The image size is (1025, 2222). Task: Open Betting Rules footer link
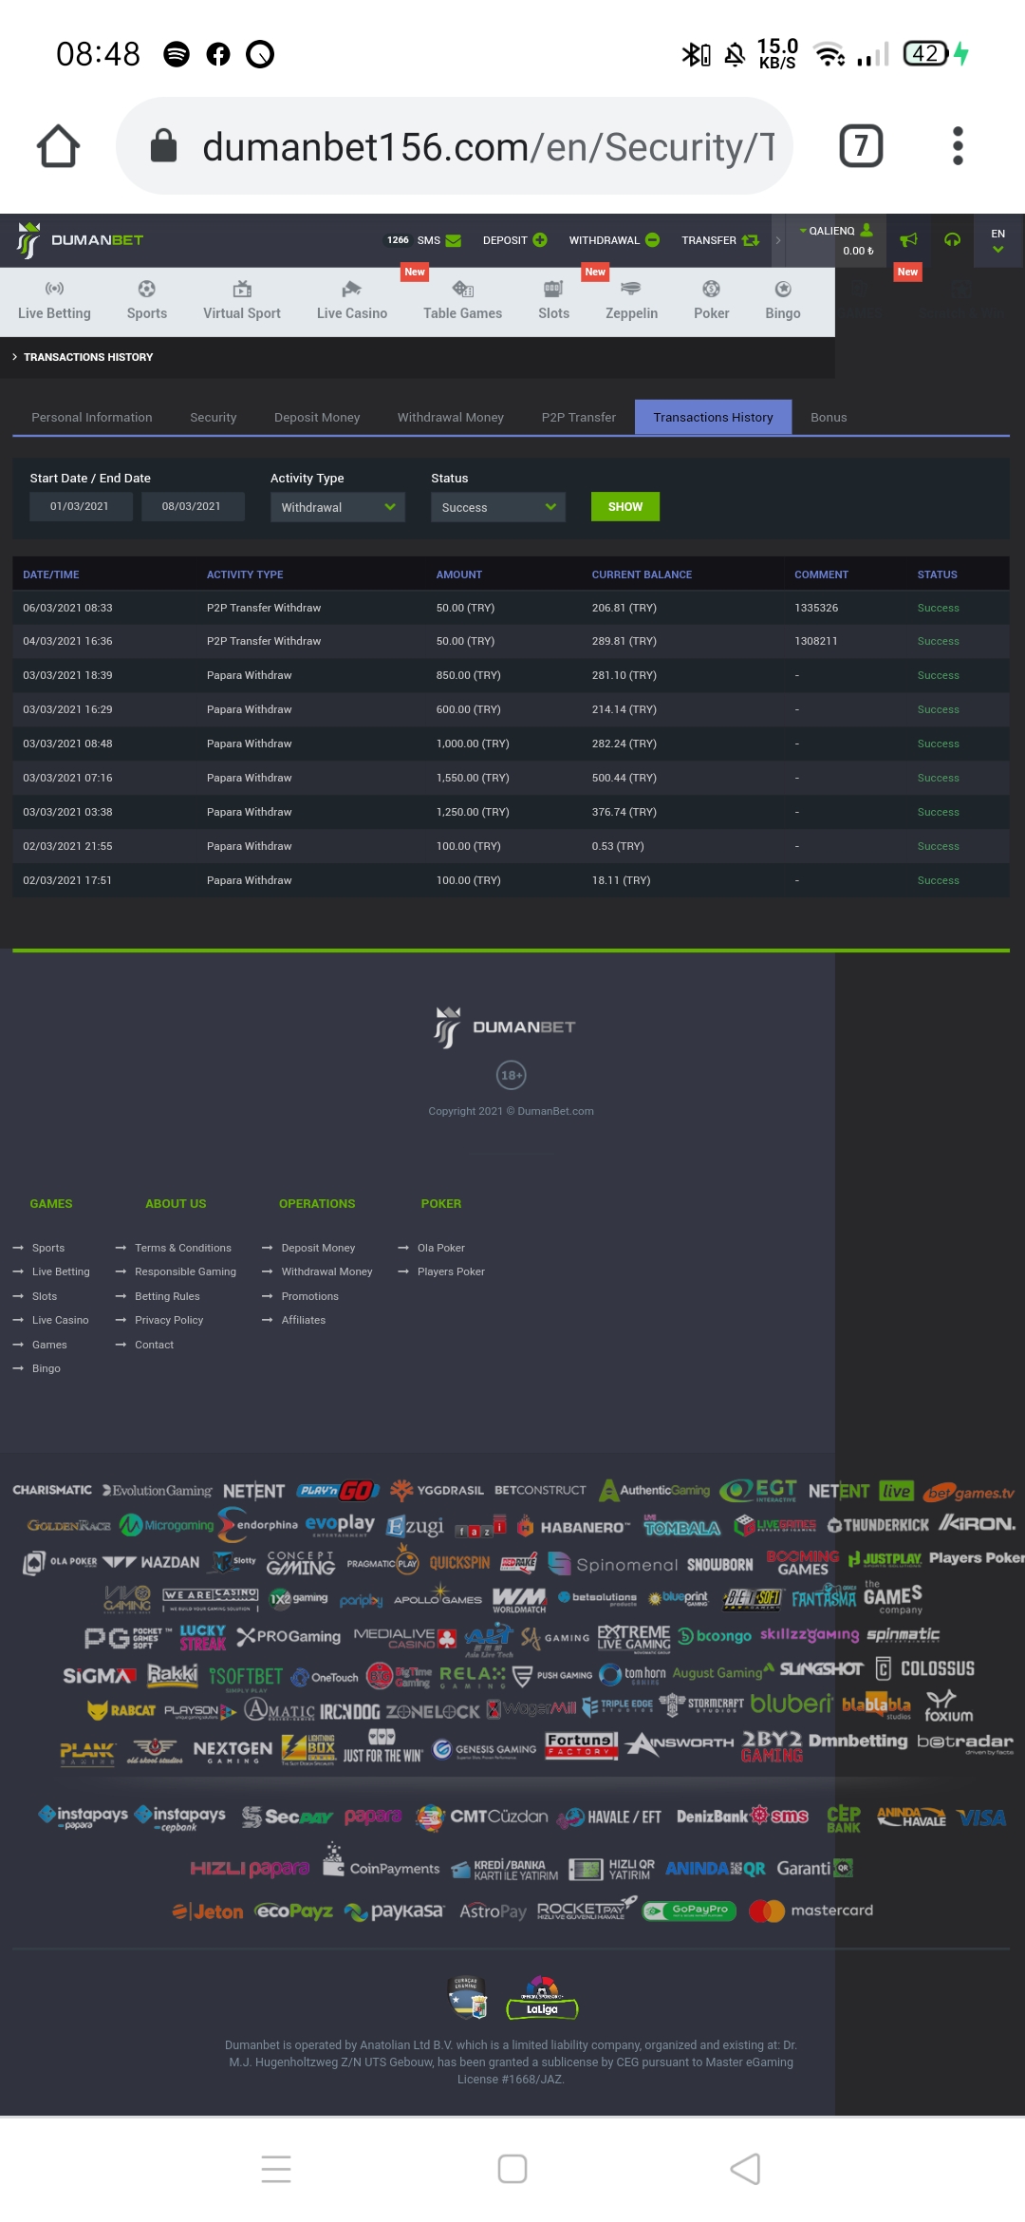167,1296
